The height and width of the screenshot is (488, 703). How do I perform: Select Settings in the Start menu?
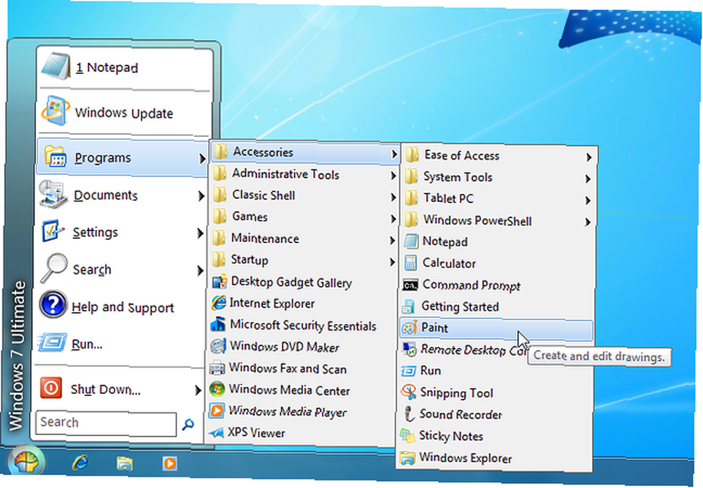121,232
